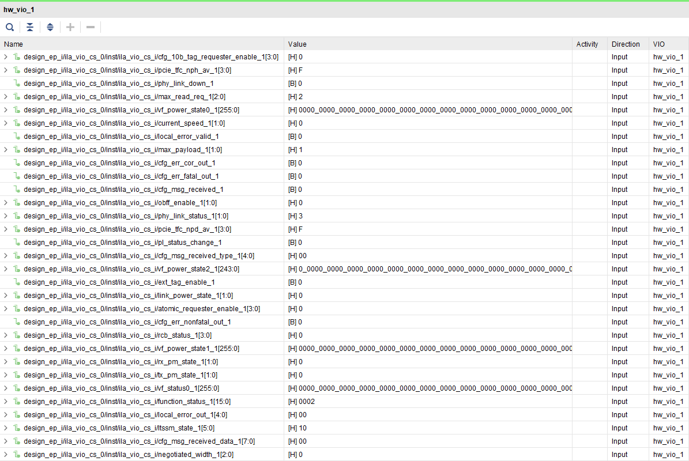Click value [H] 0002 of function_status_1
This screenshot has height=461, width=689.
(x=302, y=401)
